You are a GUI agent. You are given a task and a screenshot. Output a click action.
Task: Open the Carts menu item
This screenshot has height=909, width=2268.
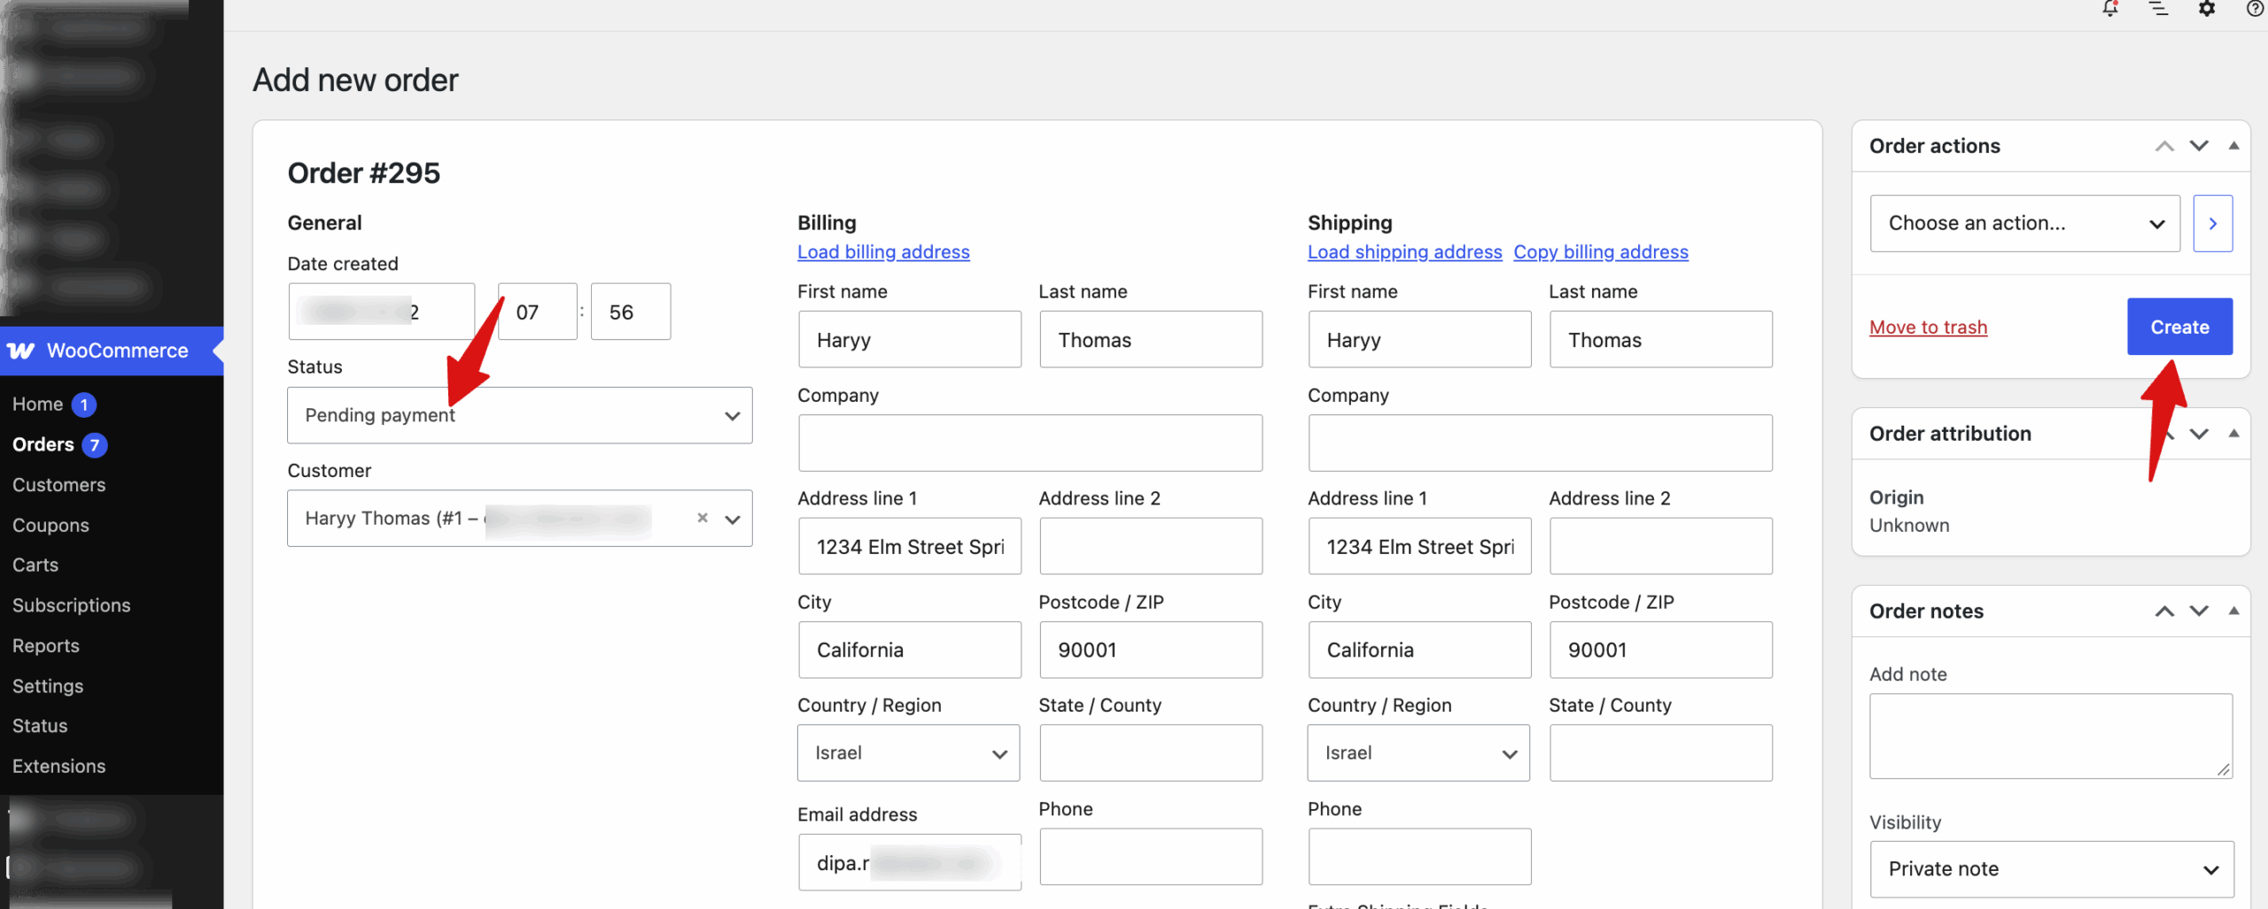35,565
